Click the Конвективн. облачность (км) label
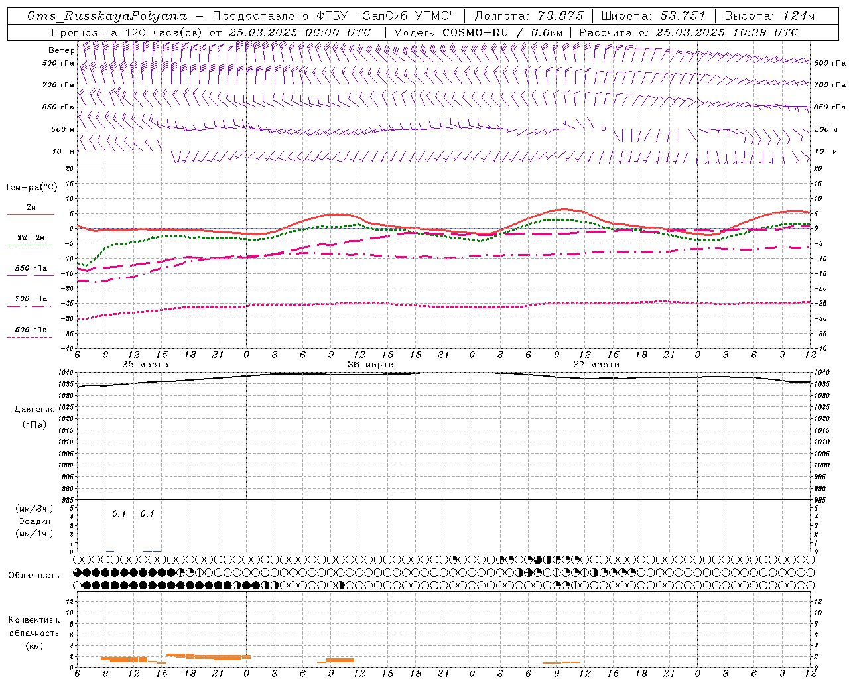 pos(34,633)
